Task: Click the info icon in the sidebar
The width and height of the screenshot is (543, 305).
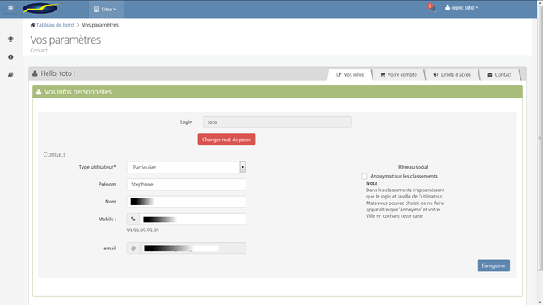Action: 11,57
